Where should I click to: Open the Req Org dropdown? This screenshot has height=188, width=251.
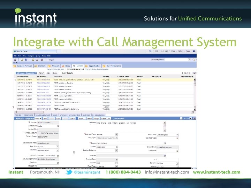coord(58,147)
